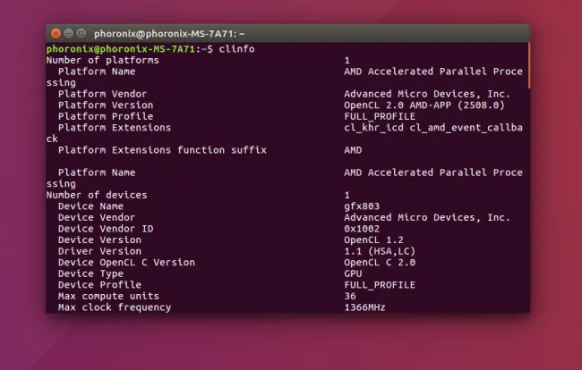Click 'Platform Extensions function suffix' label

tap(162, 150)
